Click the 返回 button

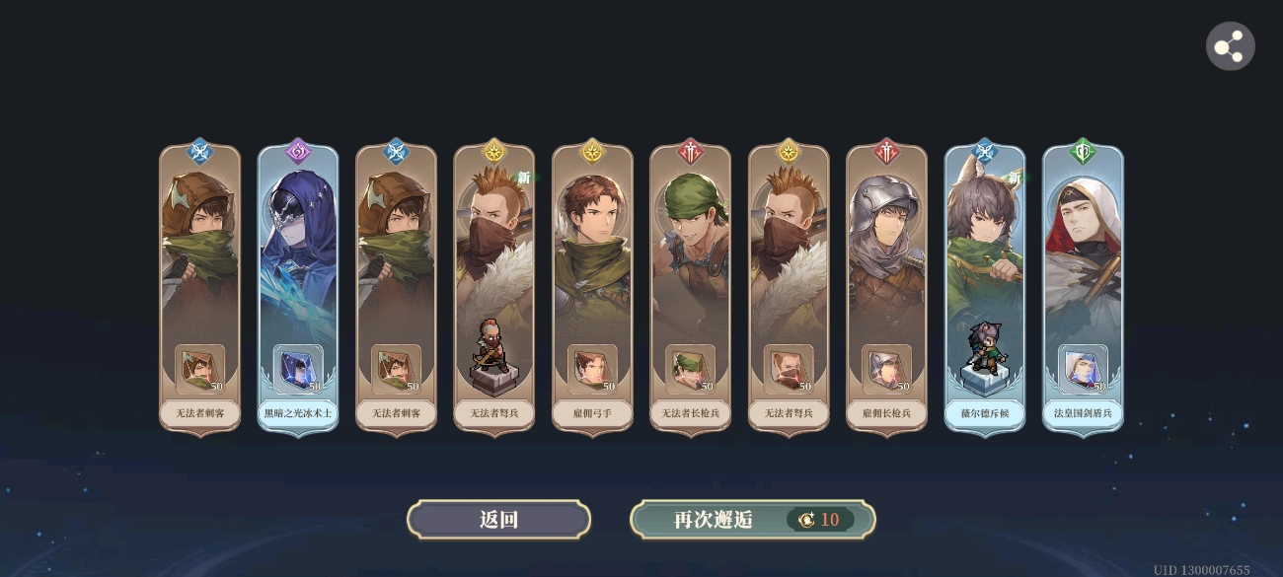pyautogui.click(x=498, y=520)
